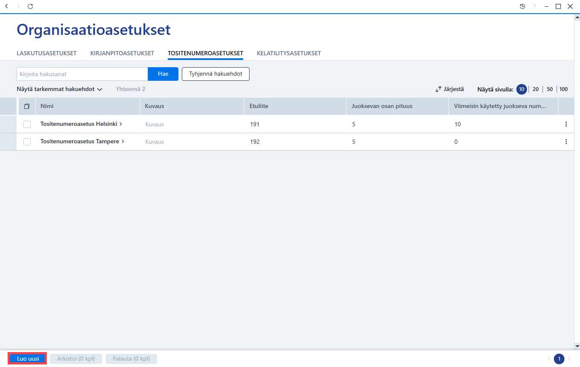
Task: Focus the Kirjoita hakusanat search field
Action: (82, 74)
